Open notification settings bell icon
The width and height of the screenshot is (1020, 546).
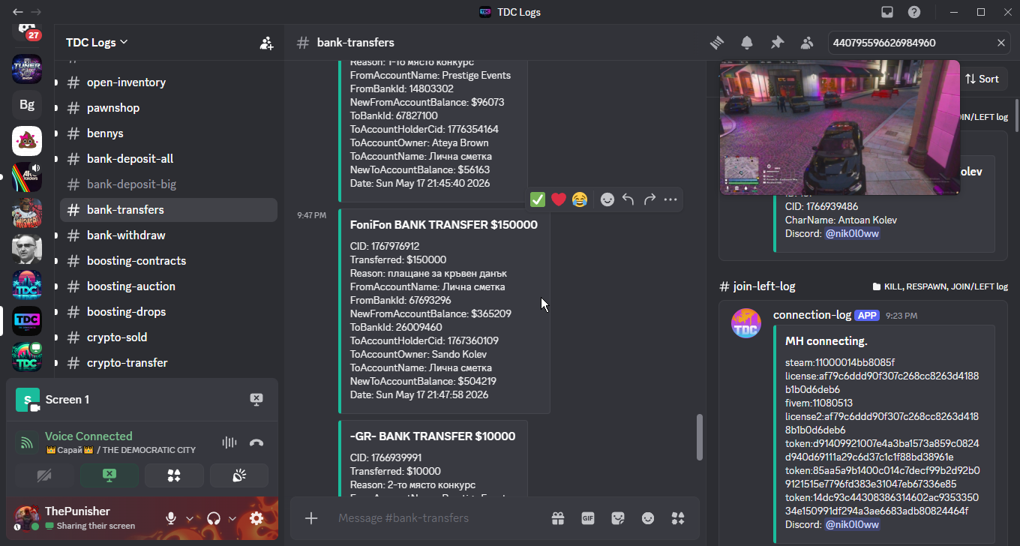pyautogui.click(x=747, y=43)
